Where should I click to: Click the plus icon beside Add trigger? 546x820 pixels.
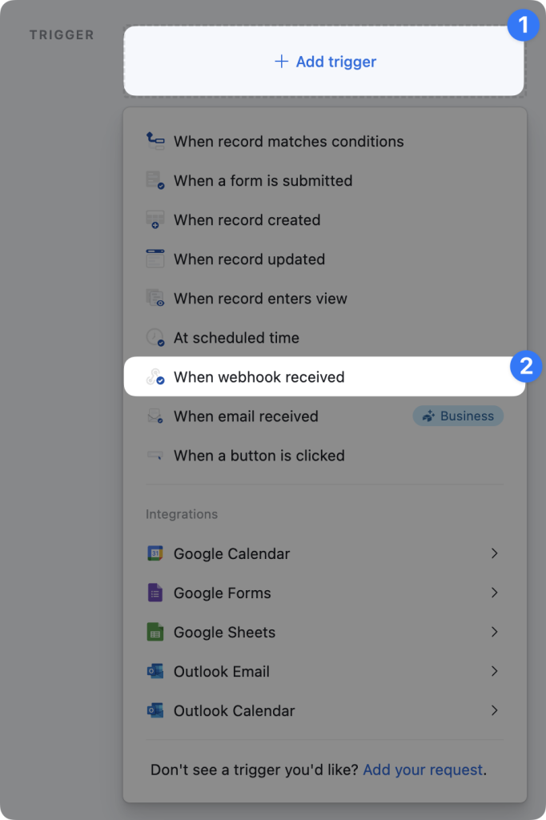coord(281,62)
